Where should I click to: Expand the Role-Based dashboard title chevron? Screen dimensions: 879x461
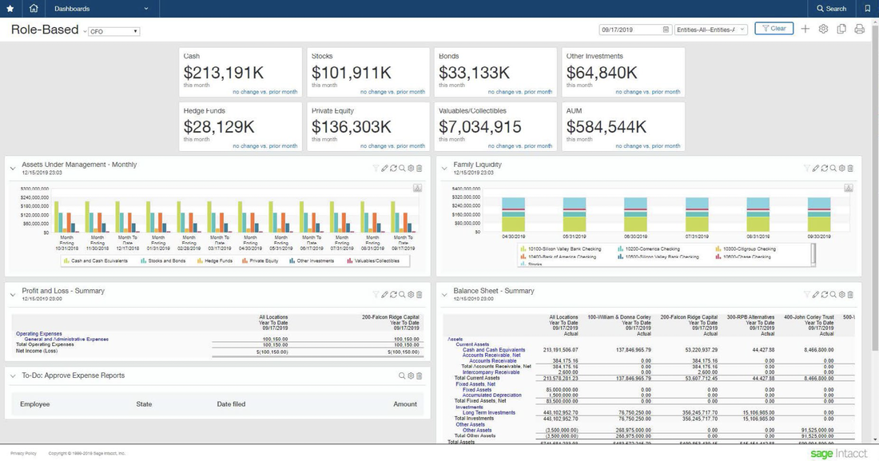(x=85, y=31)
